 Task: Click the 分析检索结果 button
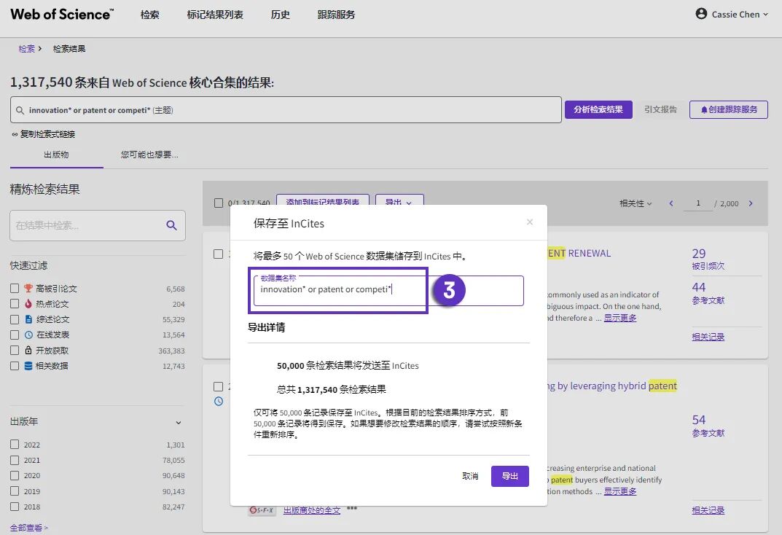pos(598,109)
